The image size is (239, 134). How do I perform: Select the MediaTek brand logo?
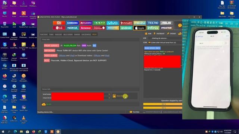coord(113,28)
